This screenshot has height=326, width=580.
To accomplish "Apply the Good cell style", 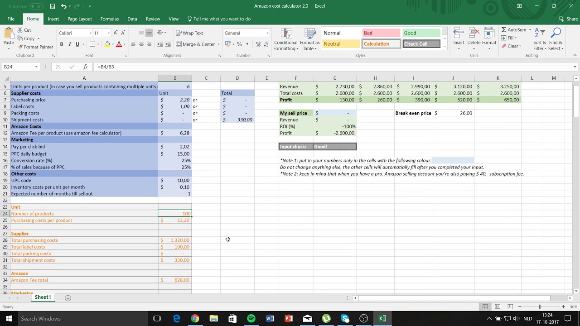I will (421, 33).
